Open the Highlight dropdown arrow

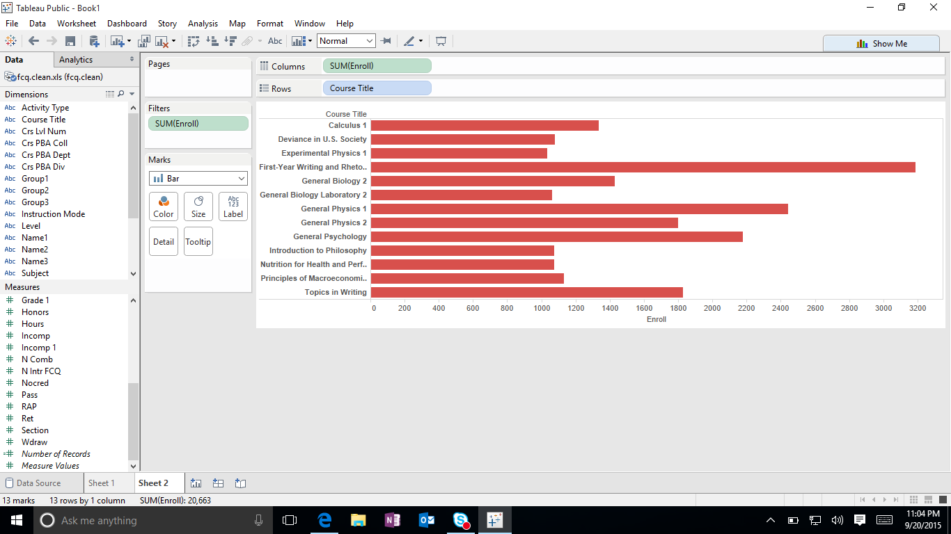point(421,41)
